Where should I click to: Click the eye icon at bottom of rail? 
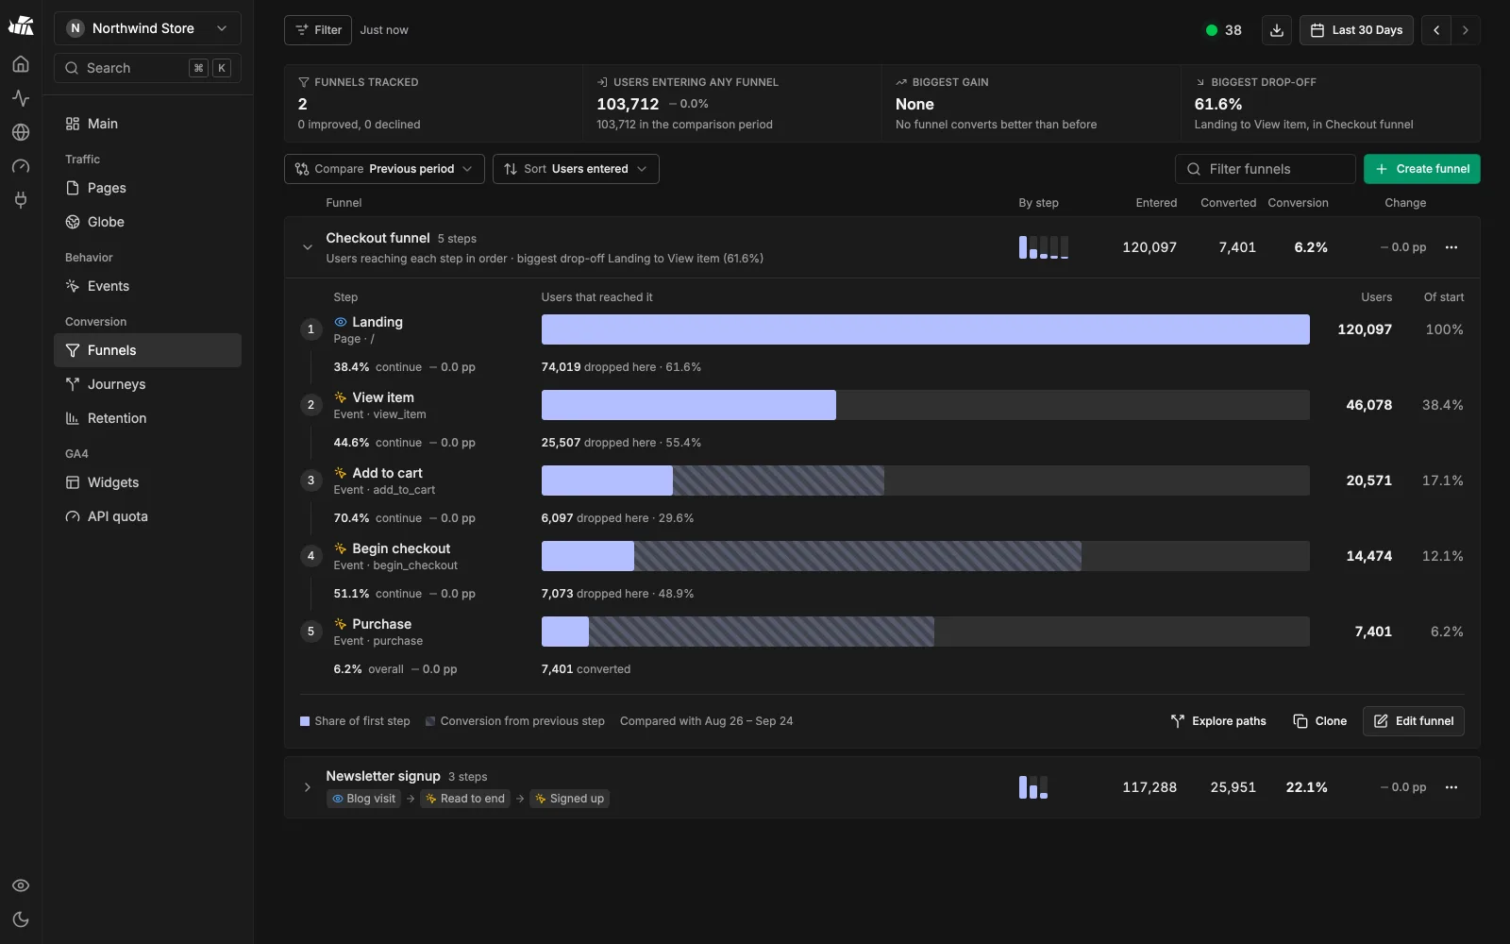click(21, 885)
